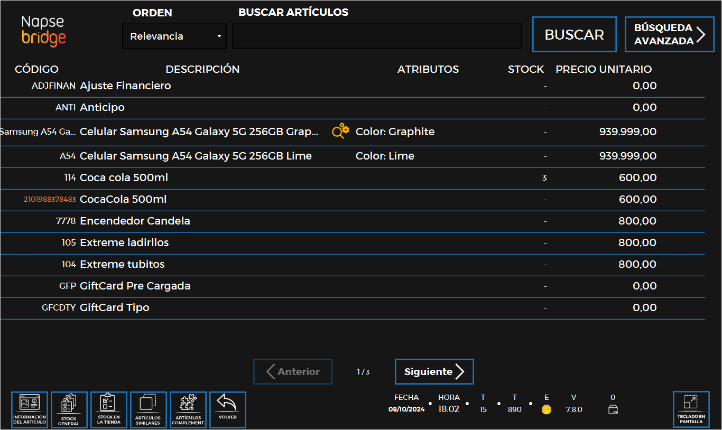Click the ATRIBUTOS column header
Viewport: 722px width, 430px height.
point(428,69)
